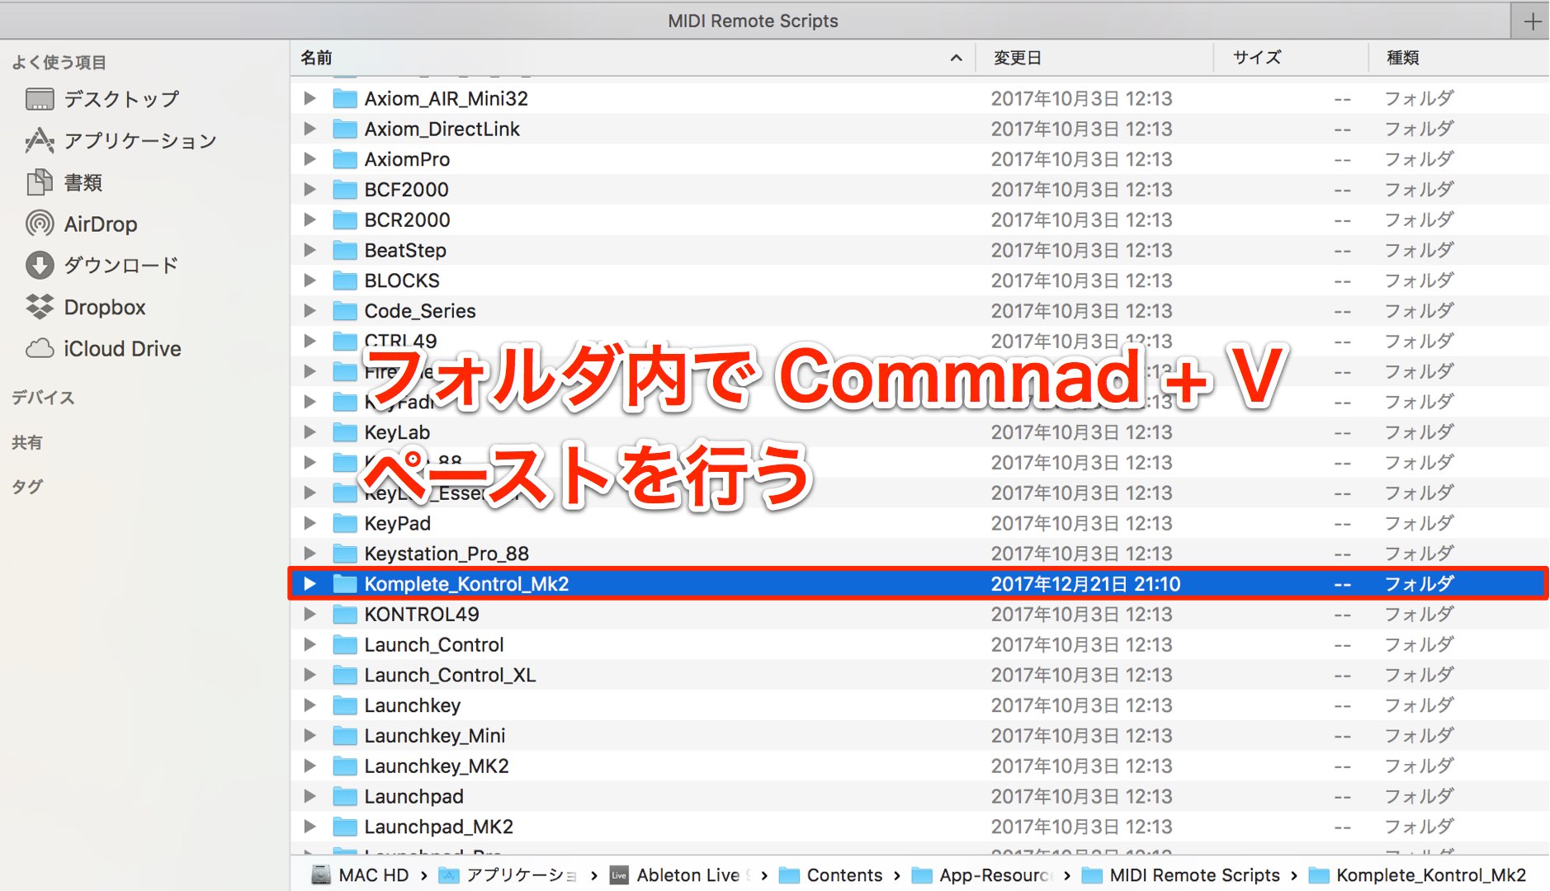Select the Launch_Control folder icon

click(345, 644)
